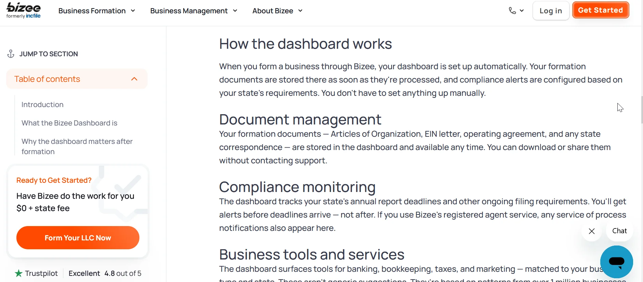Click the Business tools and services heading
Screen dimensions: 643x282
click(312, 254)
